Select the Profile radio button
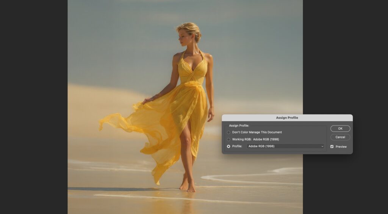 coord(228,146)
